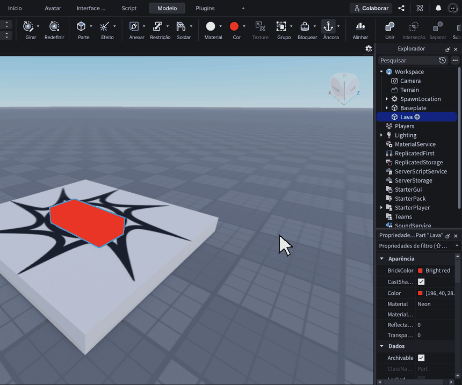Click the Color property red swatch
The image size is (462, 385).
(420, 293)
